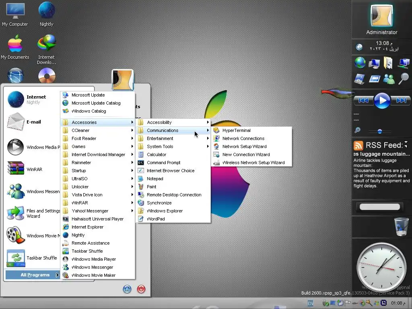Click the RSS Feed orange icon

pyautogui.click(x=358, y=145)
